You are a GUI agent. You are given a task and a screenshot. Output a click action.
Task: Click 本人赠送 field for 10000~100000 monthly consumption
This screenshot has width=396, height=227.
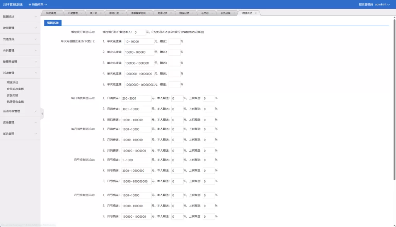pyautogui.click(x=177, y=140)
